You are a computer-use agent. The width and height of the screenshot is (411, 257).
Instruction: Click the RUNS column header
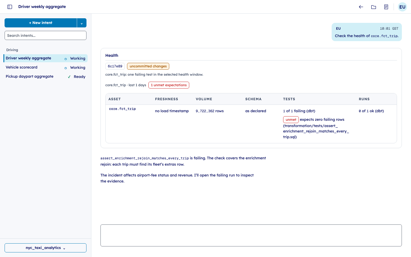[x=364, y=99]
